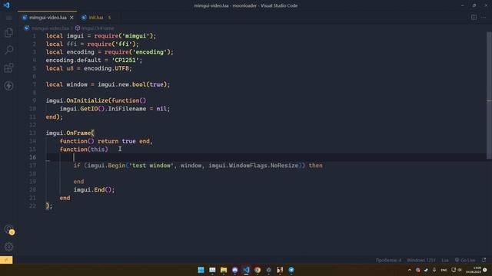Click the notifications icon in the status bar
This screenshot has height=276, width=492.
coord(484,260)
